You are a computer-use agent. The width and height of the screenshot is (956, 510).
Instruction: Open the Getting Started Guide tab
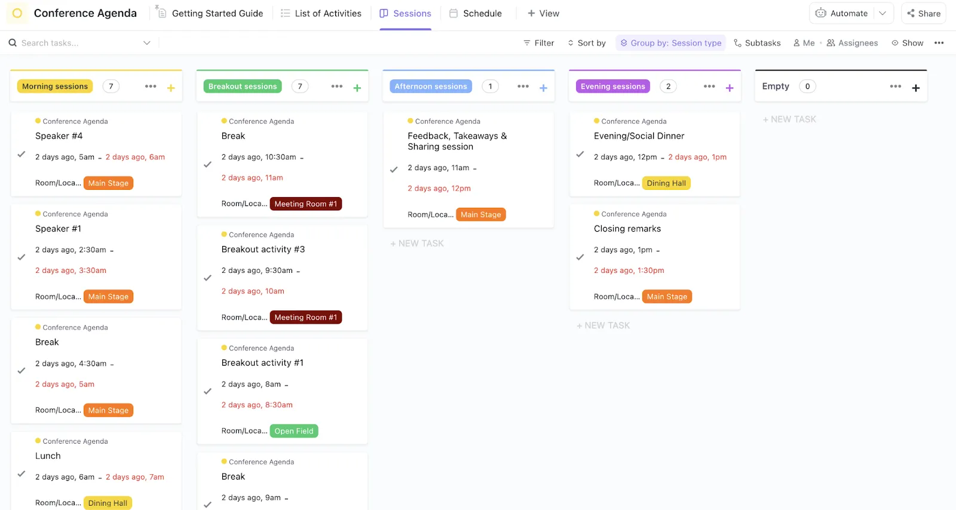coord(210,13)
